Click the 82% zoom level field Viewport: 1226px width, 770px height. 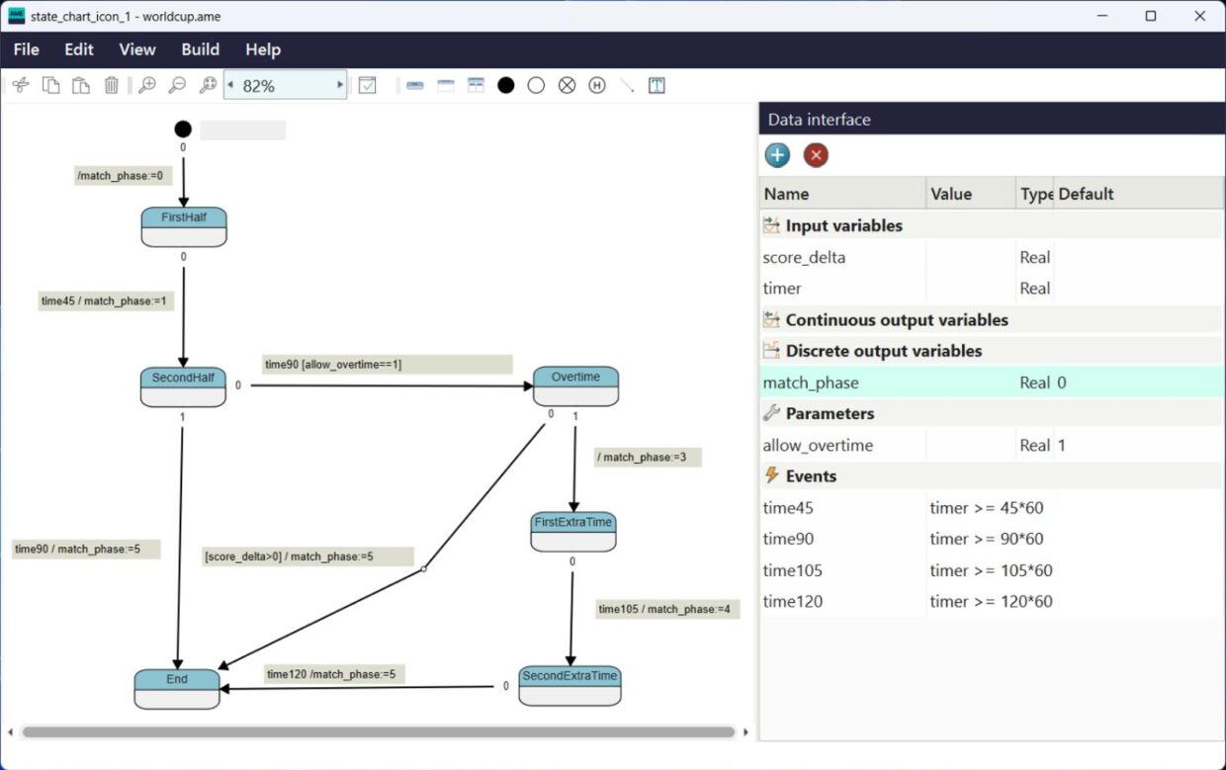coord(286,86)
